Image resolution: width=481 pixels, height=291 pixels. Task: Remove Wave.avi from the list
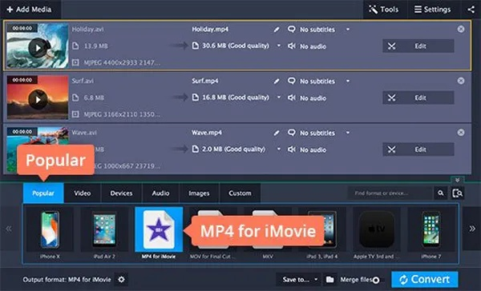pos(461,133)
